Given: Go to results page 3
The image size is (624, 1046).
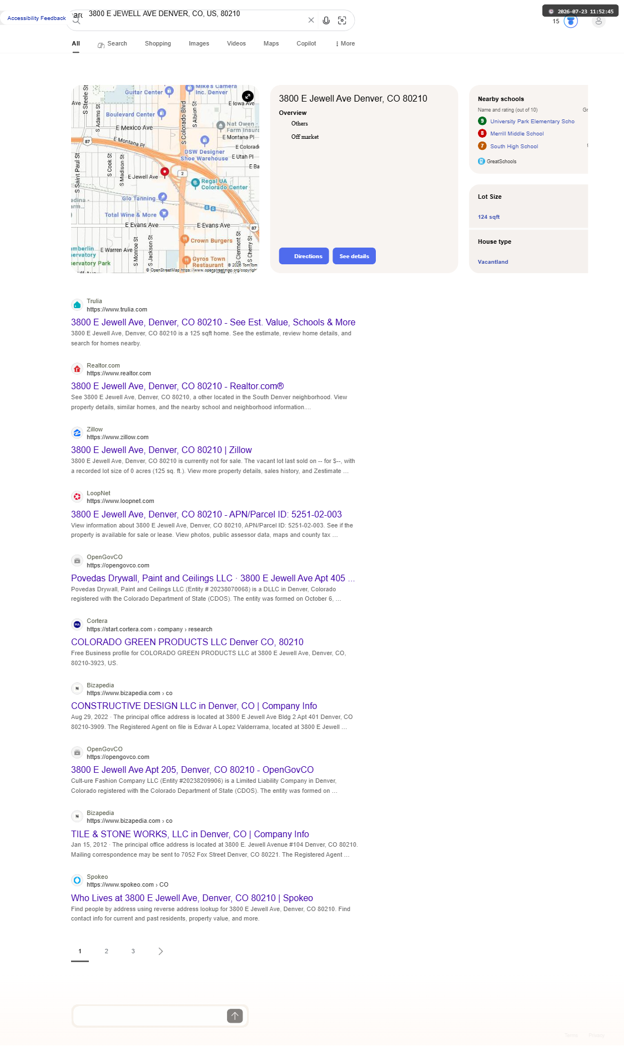Looking at the screenshot, I should pos(133,952).
